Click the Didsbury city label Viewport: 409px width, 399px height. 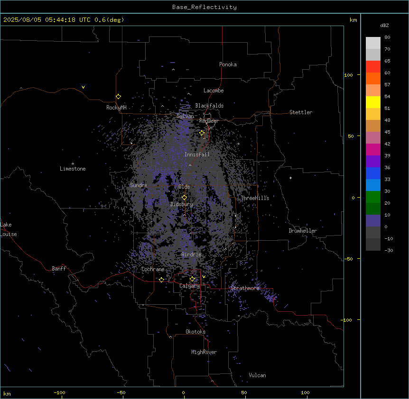point(182,204)
